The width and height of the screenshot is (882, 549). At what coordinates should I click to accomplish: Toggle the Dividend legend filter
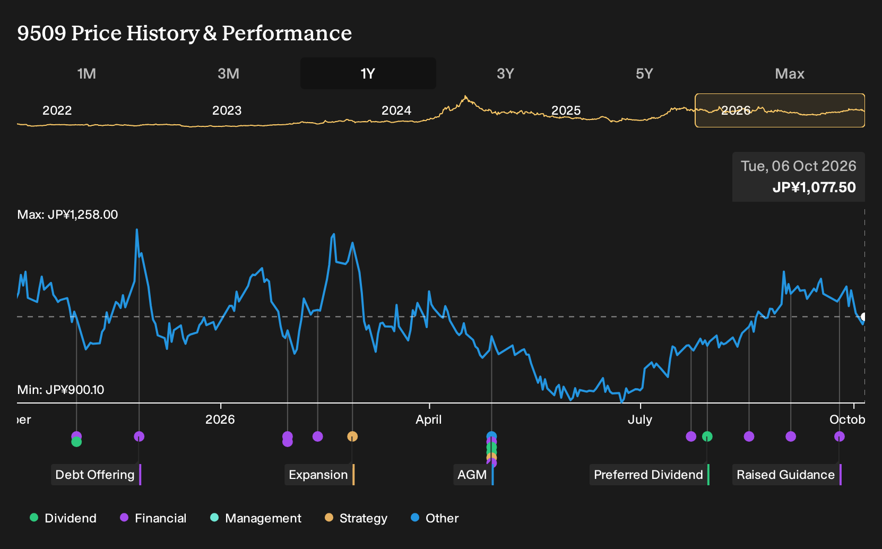pyautogui.click(x=63, y=518)
